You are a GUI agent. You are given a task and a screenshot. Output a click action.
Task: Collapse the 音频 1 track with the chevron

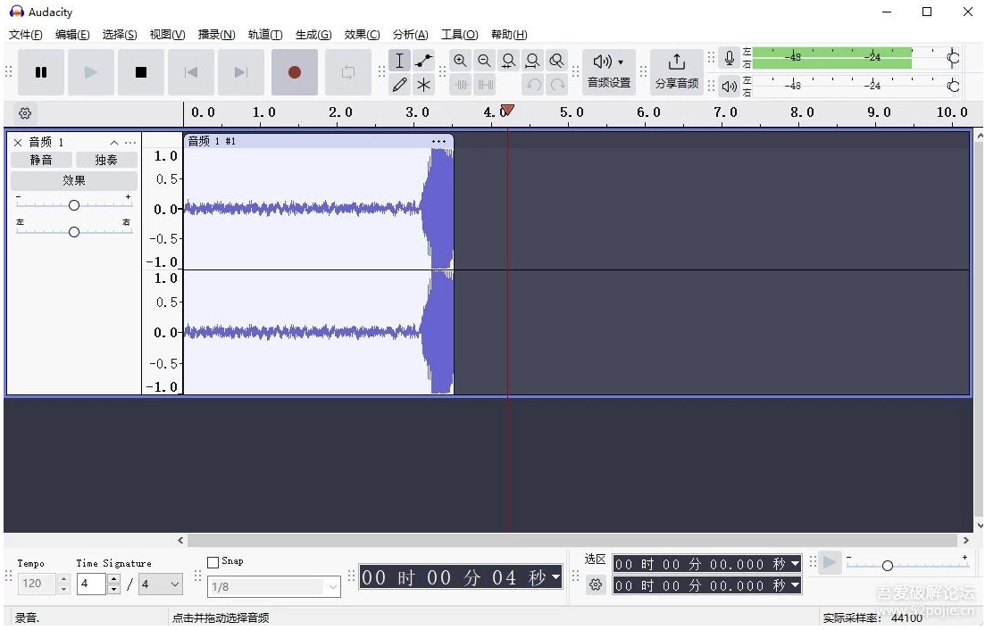click(x=114, y=141)
